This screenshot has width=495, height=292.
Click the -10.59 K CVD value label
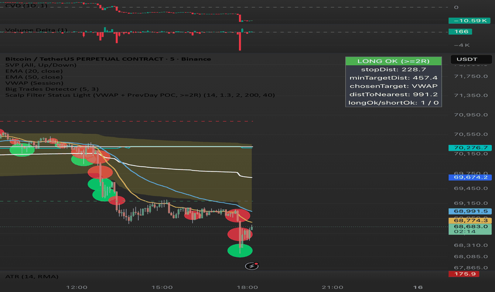click(470, 21)
